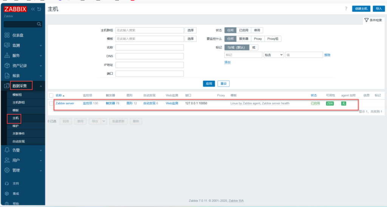Click the Zabbix logo in sidebar
387x207 pixels.
click(x=15, y=9)
